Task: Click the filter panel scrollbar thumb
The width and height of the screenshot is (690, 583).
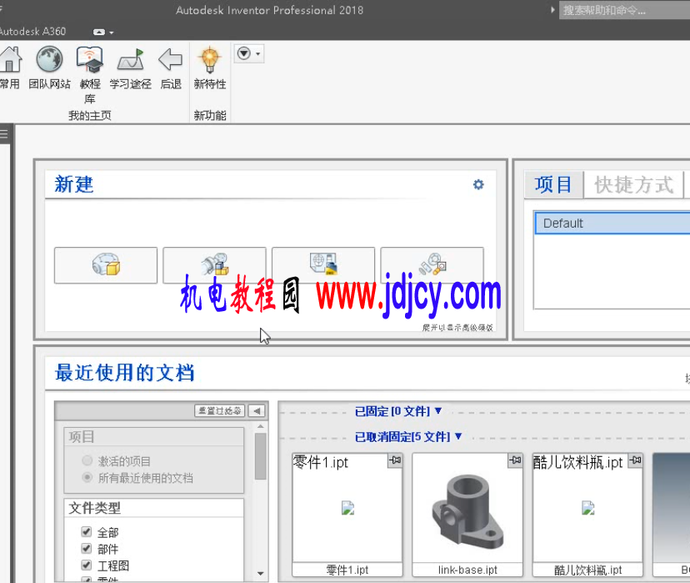Action: [x=261, y=456]
